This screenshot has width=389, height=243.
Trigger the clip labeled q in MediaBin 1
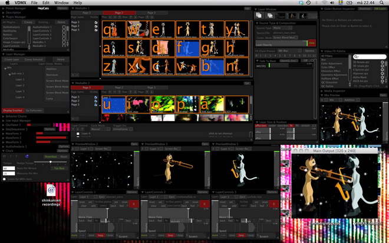coord(114,29)
